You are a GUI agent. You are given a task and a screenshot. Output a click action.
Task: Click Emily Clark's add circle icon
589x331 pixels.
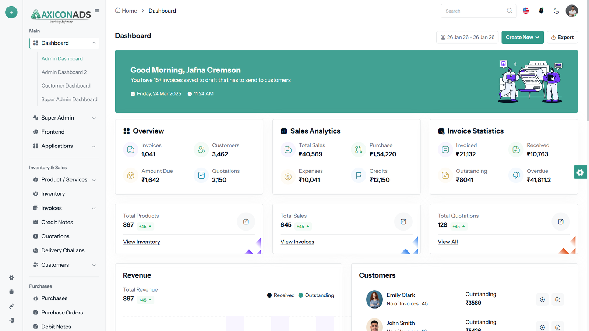coord(542,300)
